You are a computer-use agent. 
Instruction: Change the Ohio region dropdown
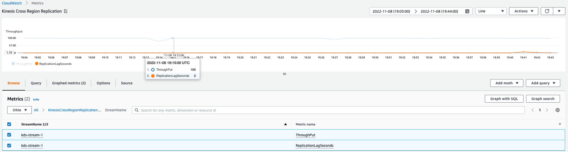[x=19, y=110]
